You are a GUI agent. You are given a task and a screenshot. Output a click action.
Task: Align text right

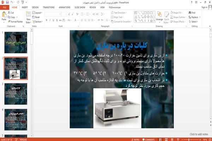(89, 20)
